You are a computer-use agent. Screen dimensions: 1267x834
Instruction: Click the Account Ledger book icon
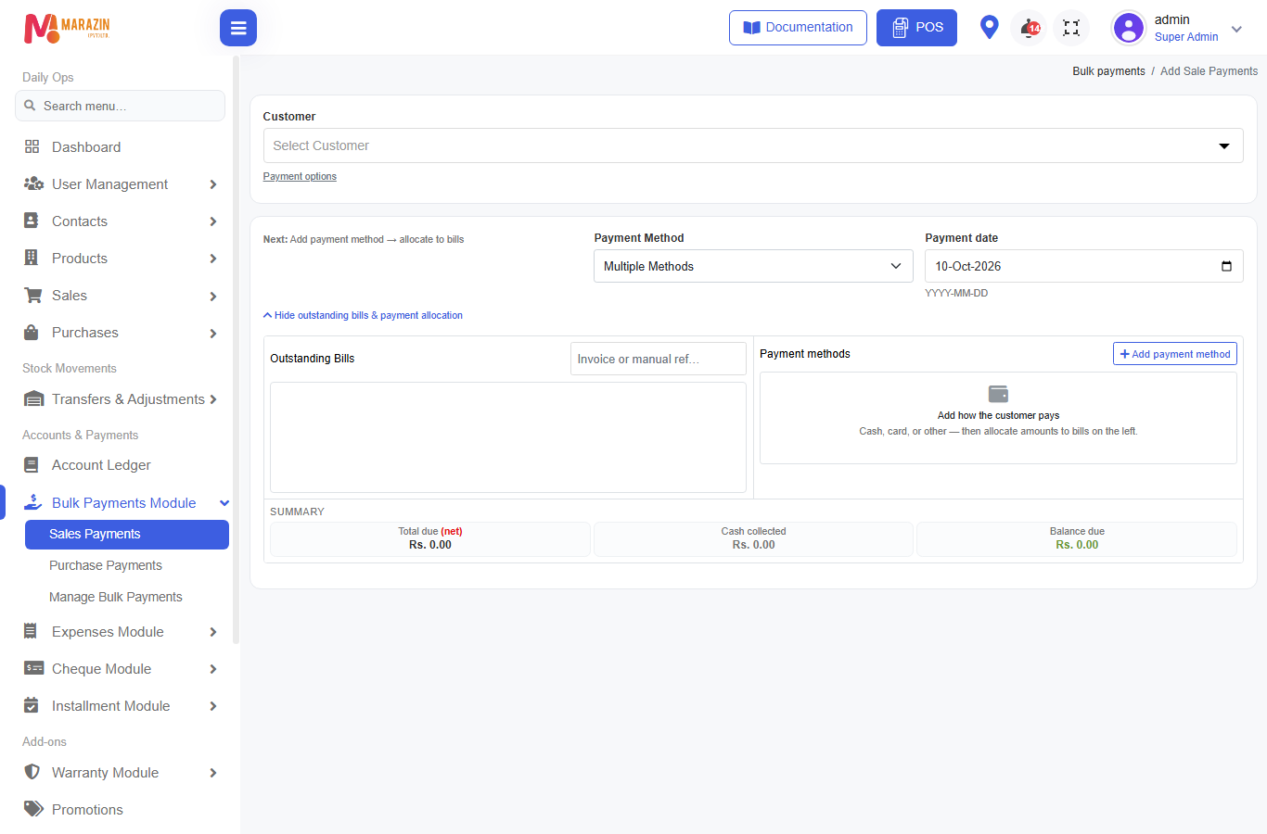[x=32, y=464]
